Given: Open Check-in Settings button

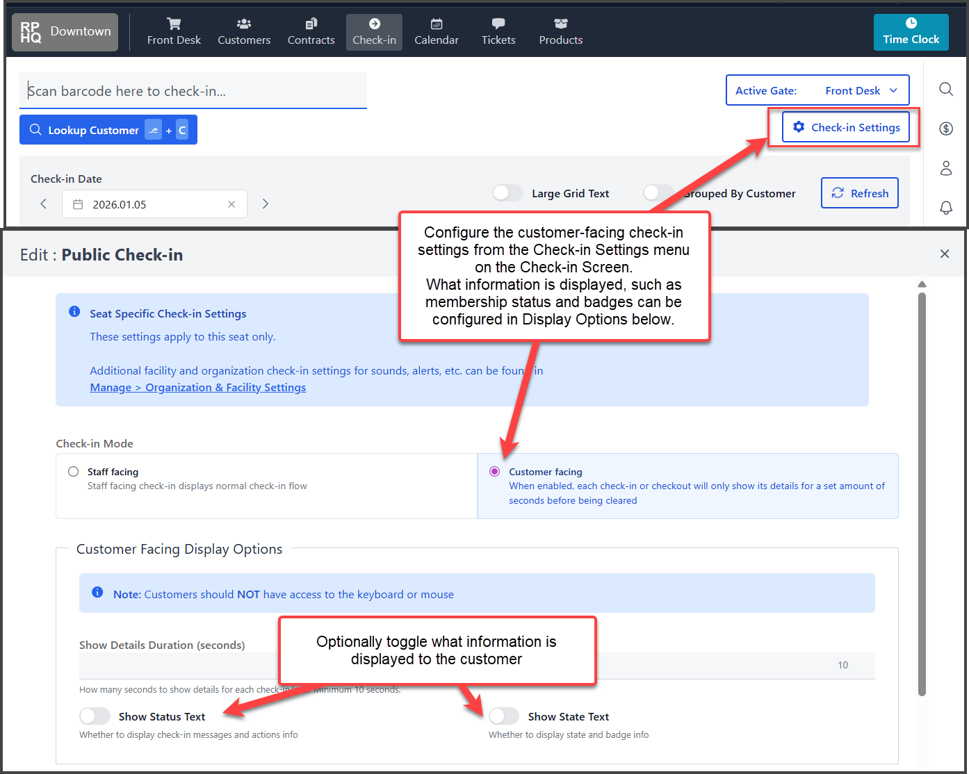Looking at the screenshot, I should tap(845, 127).
